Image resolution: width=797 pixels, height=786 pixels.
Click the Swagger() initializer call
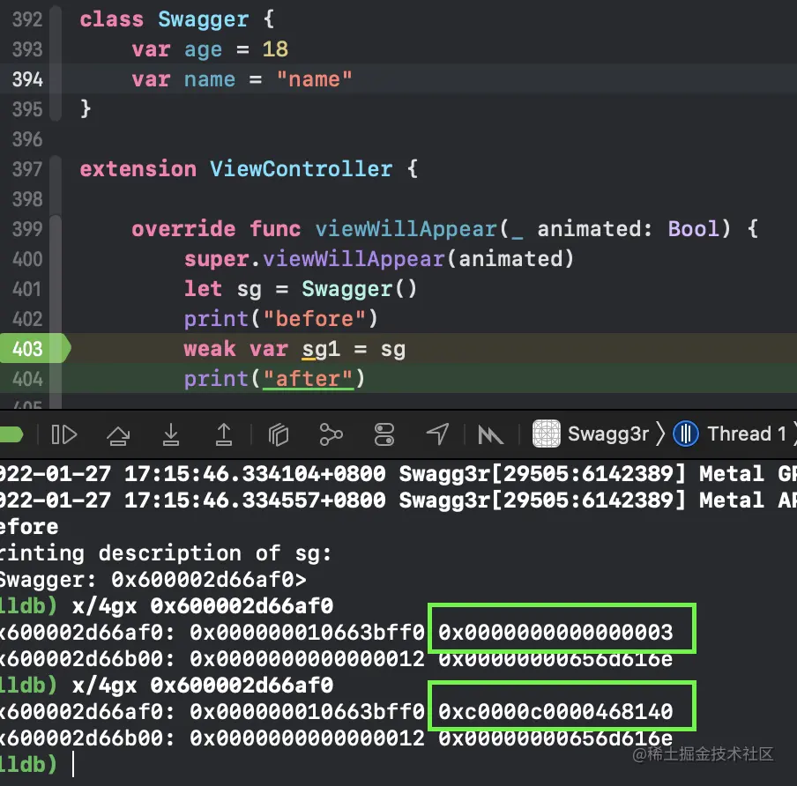point(360,289)
